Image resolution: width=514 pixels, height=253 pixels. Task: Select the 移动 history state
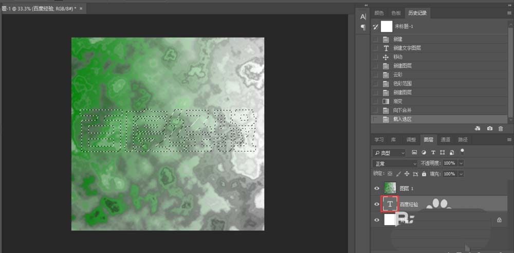[439, 57]
